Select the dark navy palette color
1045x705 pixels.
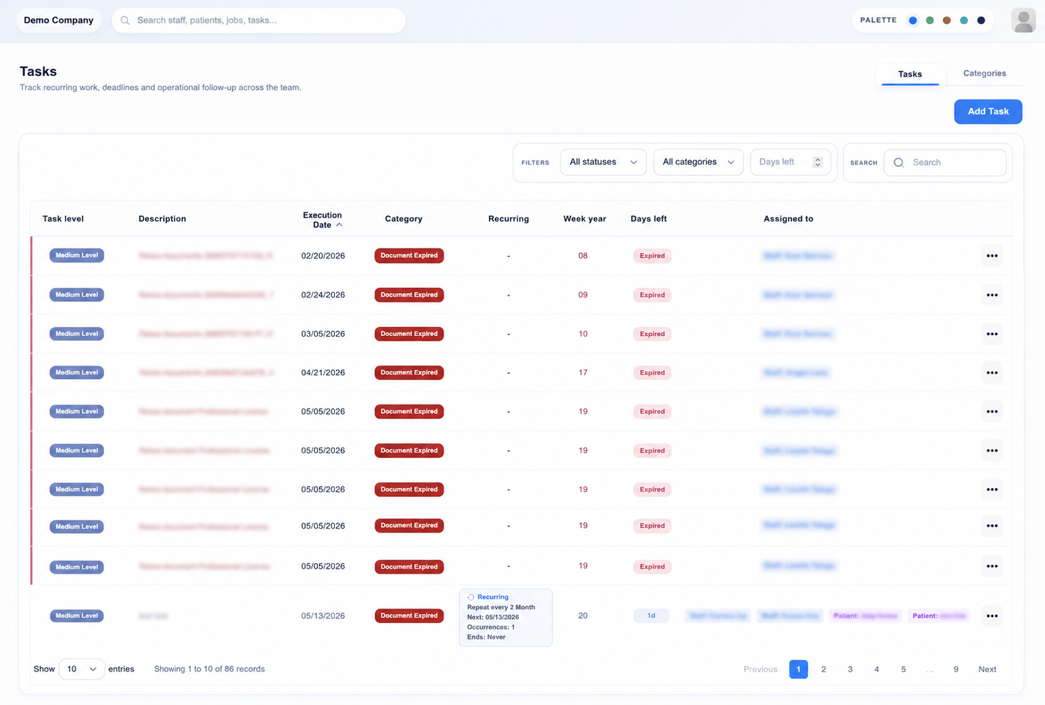[981, 21]
